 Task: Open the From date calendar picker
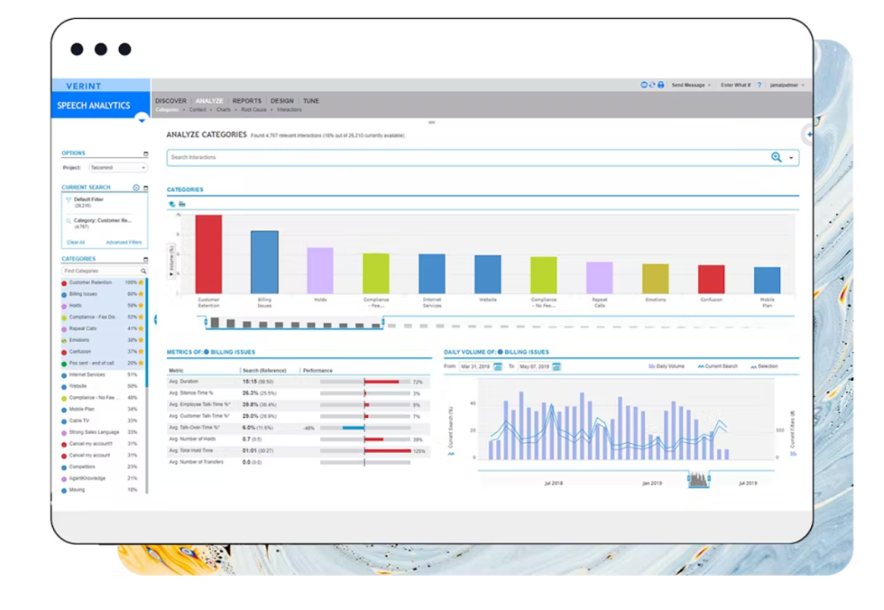click(498, 366)
